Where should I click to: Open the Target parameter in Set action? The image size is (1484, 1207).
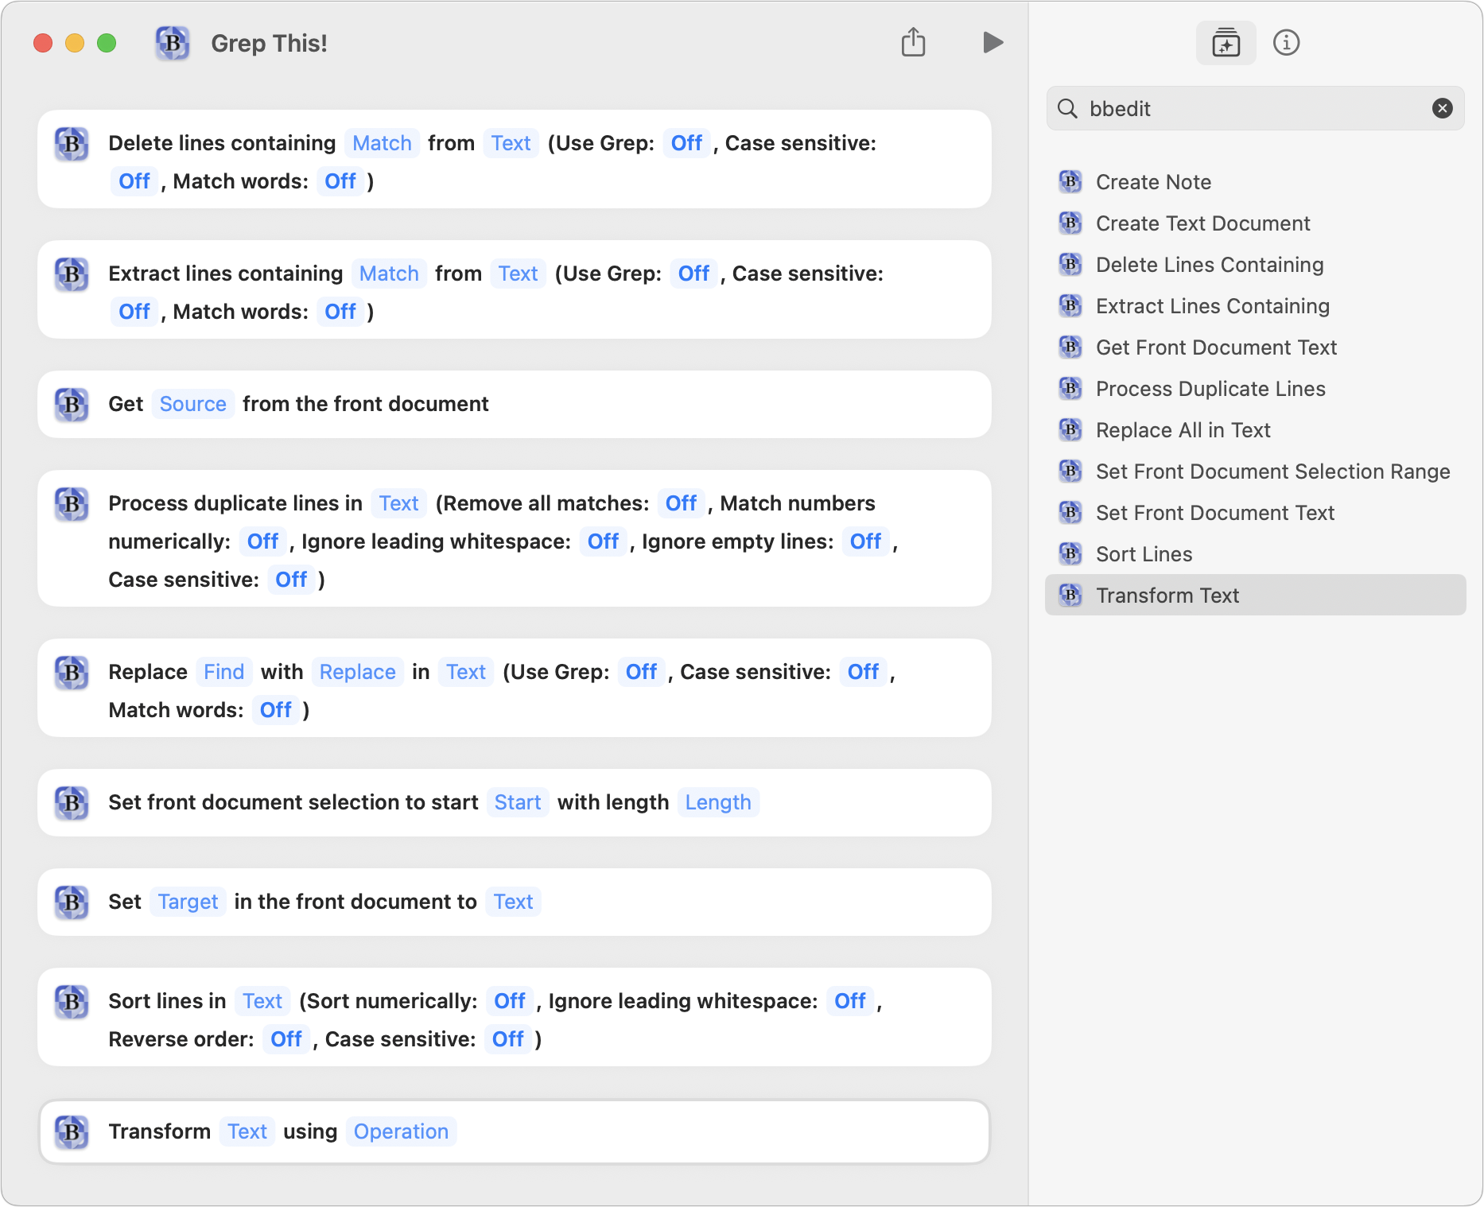tap(188, 902)
